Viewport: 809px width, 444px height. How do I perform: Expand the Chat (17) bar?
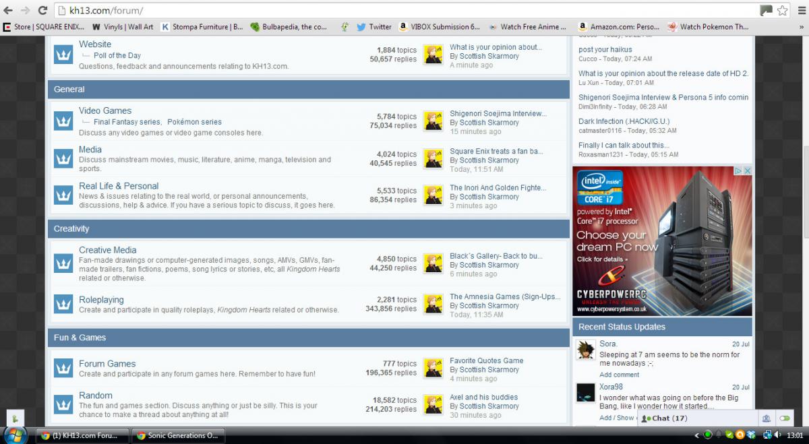click(x=664, y=418)
